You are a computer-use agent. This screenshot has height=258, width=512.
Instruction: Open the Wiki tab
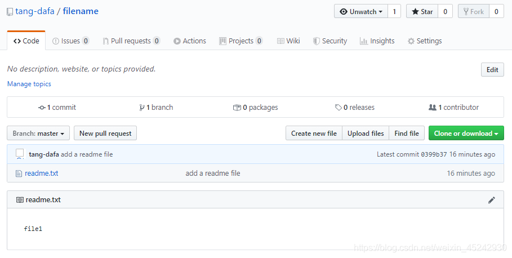288,41
